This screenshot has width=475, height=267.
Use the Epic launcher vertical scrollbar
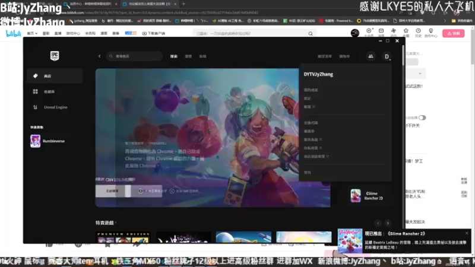[x=403, y=56]
